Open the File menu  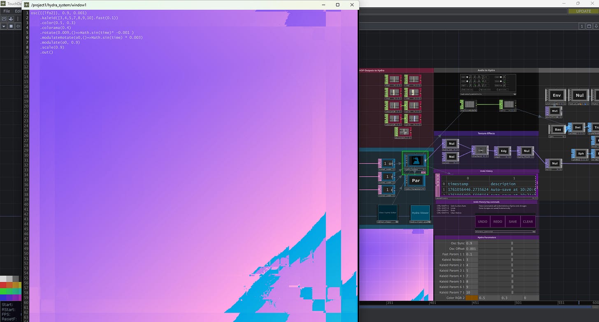coord(6,11)
